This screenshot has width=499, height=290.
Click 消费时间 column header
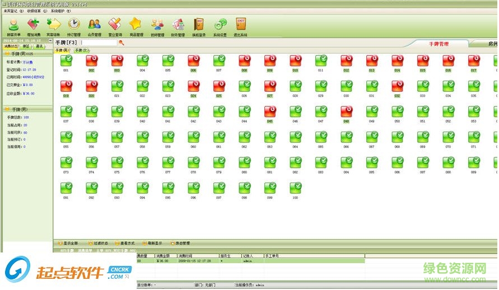(198, 256)
